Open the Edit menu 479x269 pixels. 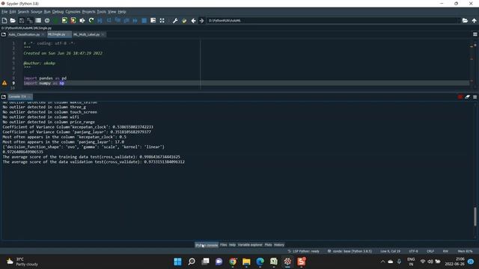[13, 12]
